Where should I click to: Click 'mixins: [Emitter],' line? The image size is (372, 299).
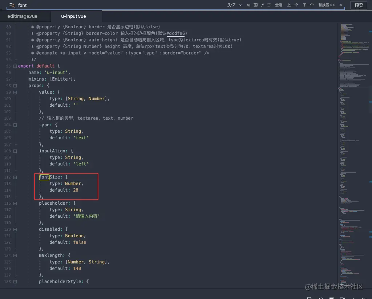(x=52, y=79)
